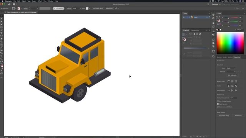Toggle Layer 1 visibility eye
The width and height of the screenshot is (246, 138).
point(184,17)
